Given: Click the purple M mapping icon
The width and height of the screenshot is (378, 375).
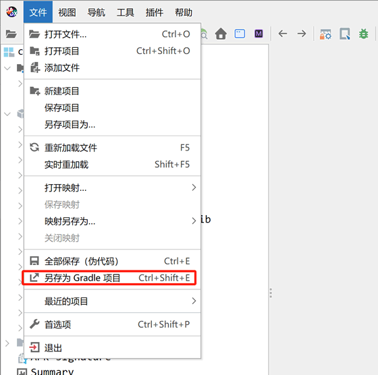Looking at the screenshot, I should click(x=259, y=34).
